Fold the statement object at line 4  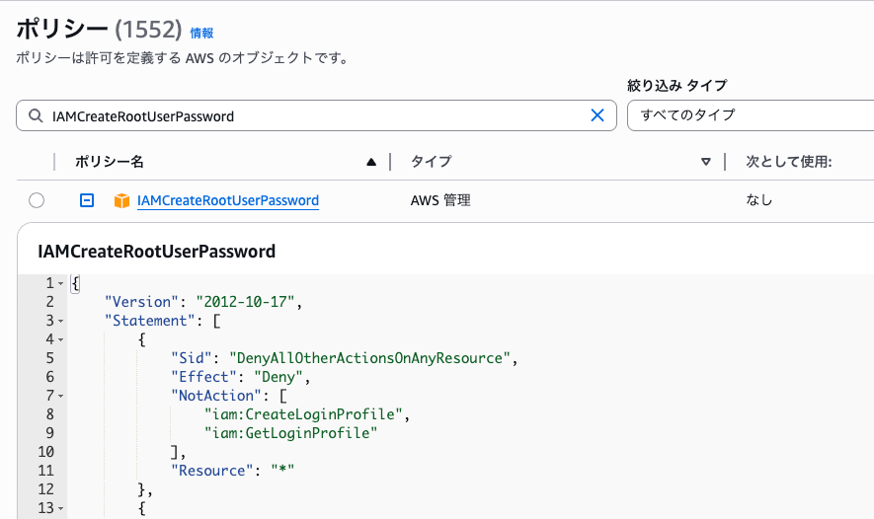pos(60,339)
